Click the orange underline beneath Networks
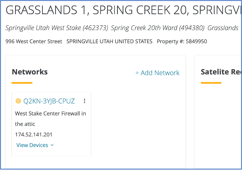The height and width of the screenshot is (170, 242). click(22, 83)
